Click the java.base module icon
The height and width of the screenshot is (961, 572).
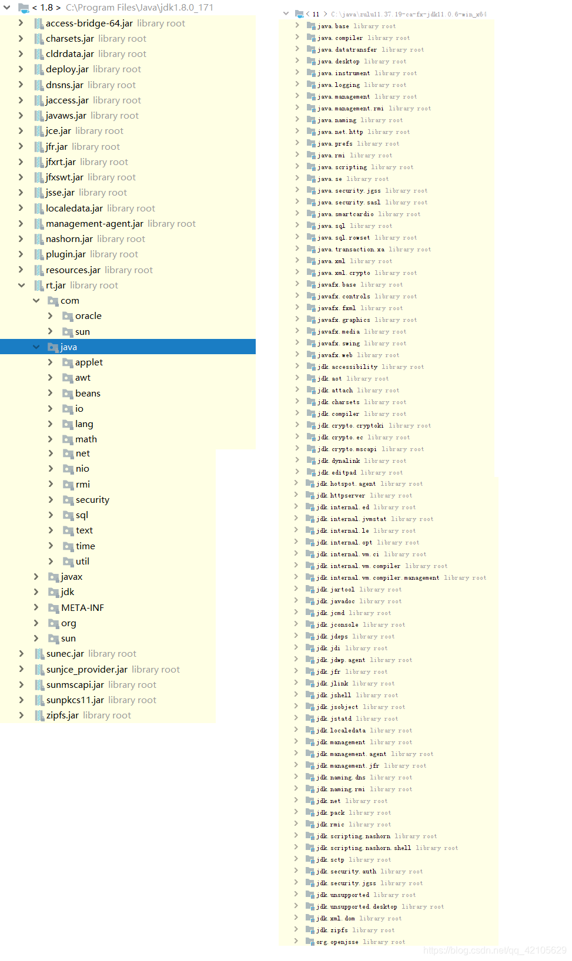pos(312,26)
